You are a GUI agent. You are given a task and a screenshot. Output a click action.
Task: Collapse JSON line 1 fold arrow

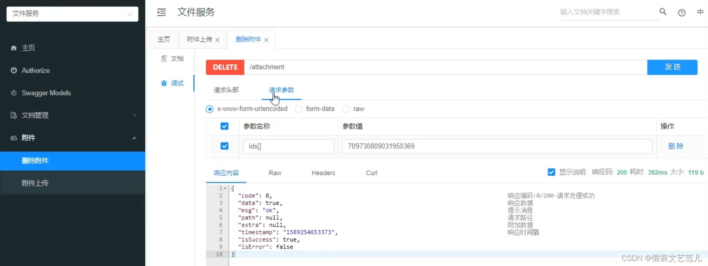(x=225, y=189)
